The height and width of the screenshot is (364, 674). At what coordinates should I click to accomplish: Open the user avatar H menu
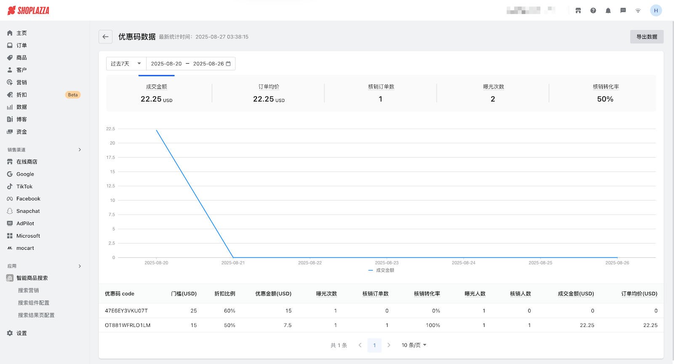[656, 11]
